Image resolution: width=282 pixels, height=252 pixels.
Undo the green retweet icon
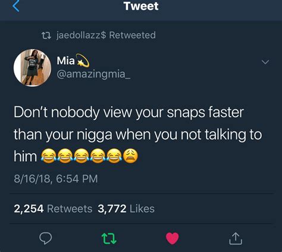(109, 238)
